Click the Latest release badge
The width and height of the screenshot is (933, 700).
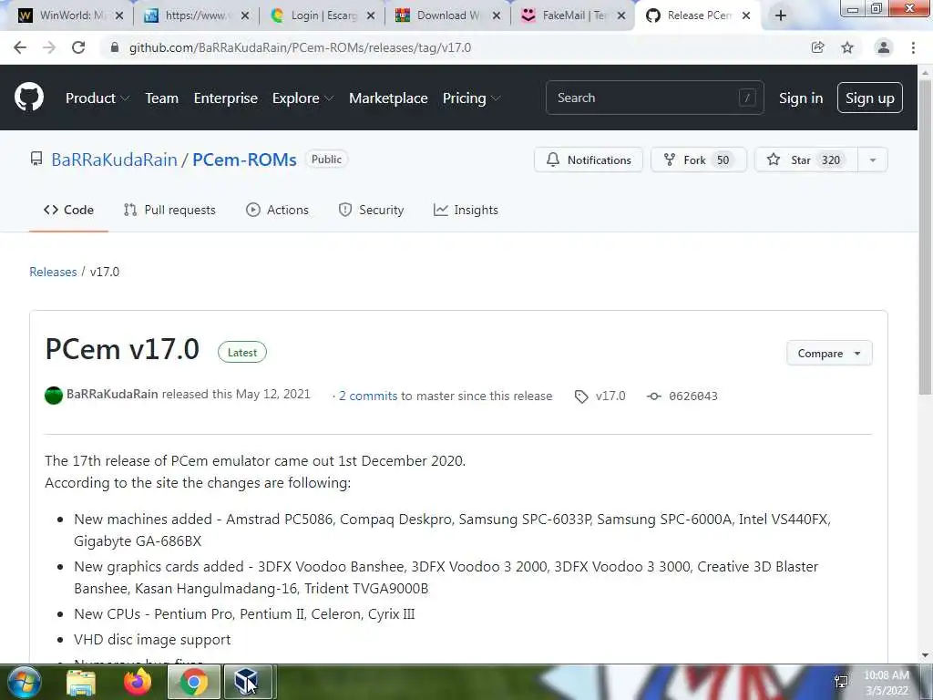point(242,353)
